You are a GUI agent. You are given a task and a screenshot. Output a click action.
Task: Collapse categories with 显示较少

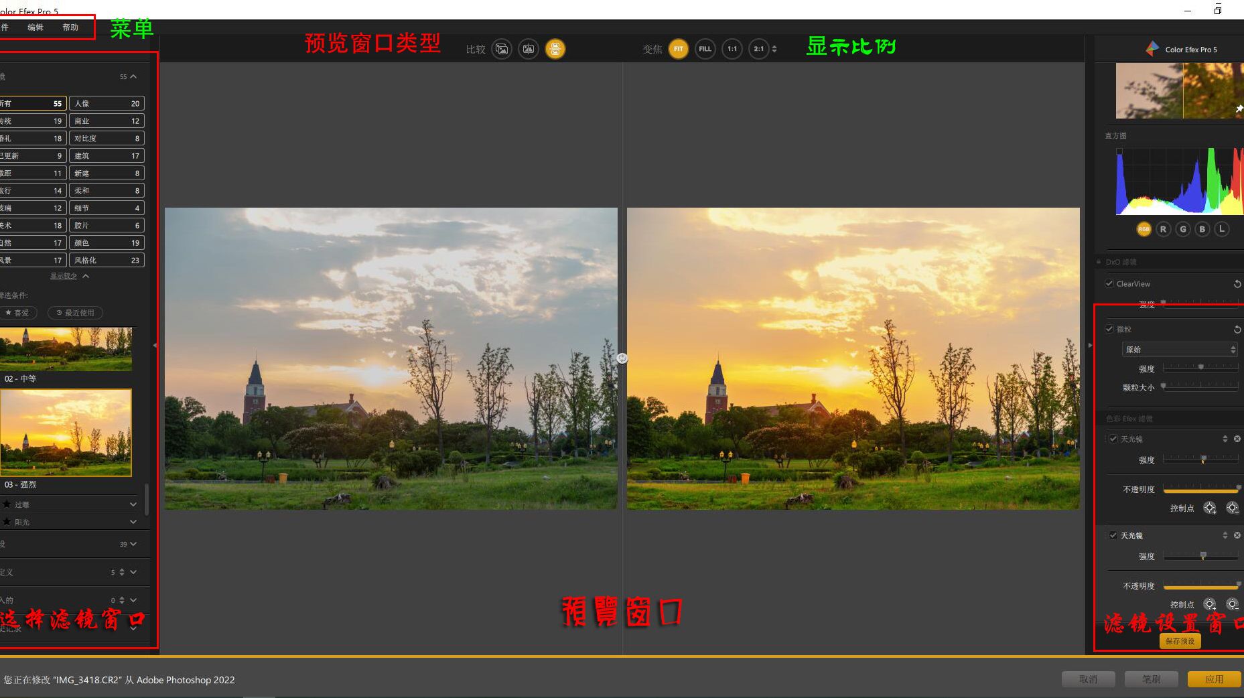click(x=64, y=275)
